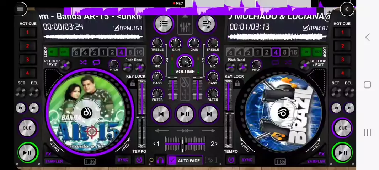Click tempo reset icon beside left SYNC
Image resolution: width=379 pixels, height=170 pixels.
coord(139,160)
